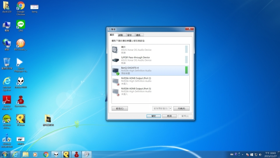The image size is (280, 158).
Task: Select the benq desktop file icon
Action: tap(34, 8)
